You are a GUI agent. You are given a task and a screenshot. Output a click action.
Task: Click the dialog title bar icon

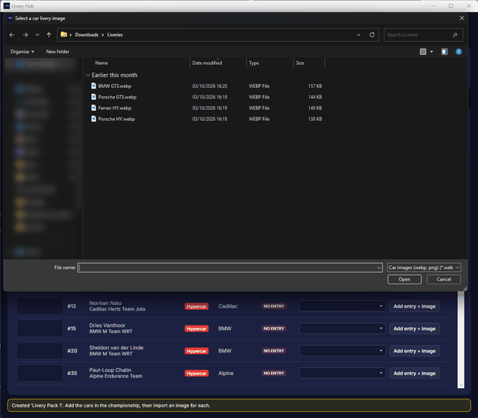[10, 18]
